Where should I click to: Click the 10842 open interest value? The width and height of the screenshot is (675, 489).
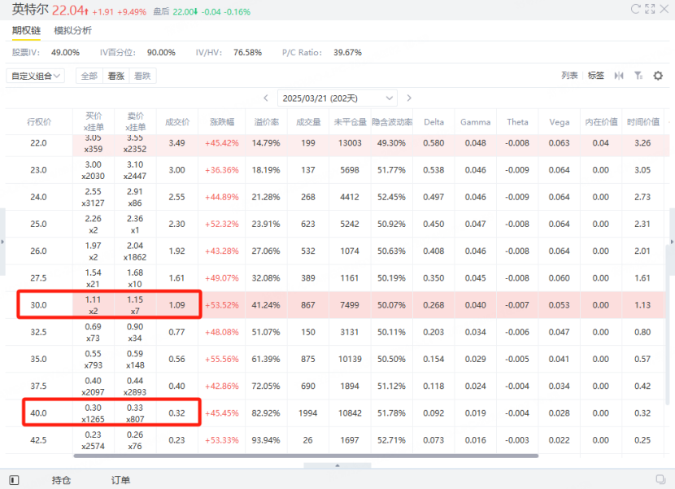[350, 413]
